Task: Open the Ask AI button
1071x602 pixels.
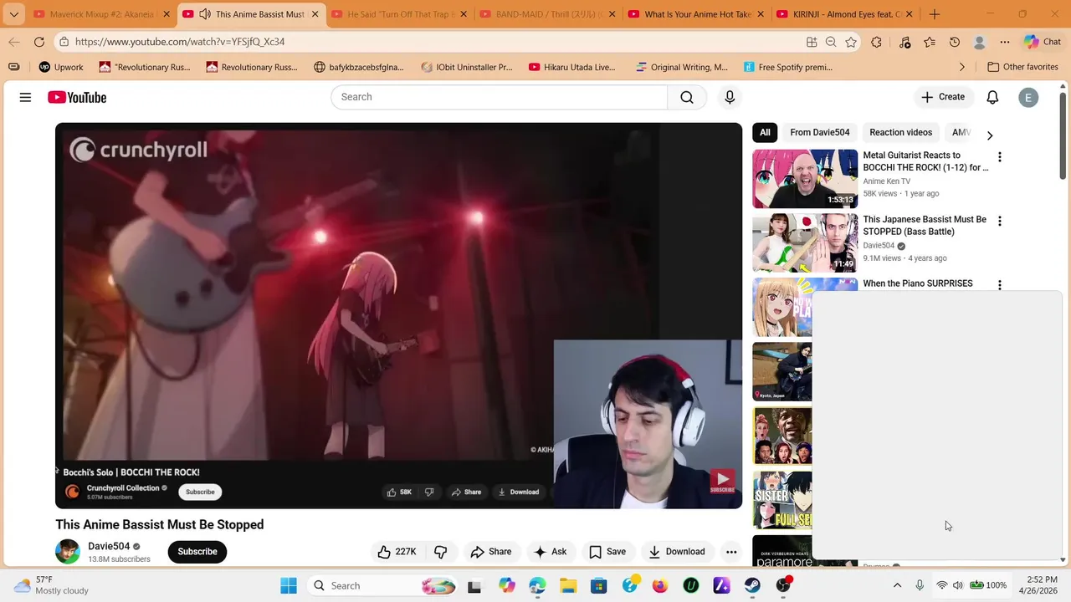Action: 551,552
